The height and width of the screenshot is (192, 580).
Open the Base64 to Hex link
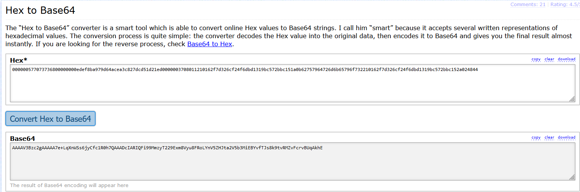pos(209,44)
